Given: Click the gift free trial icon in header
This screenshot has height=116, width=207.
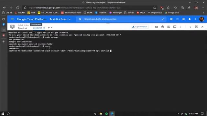Looking at the screenshot, I should pos(171,19).
